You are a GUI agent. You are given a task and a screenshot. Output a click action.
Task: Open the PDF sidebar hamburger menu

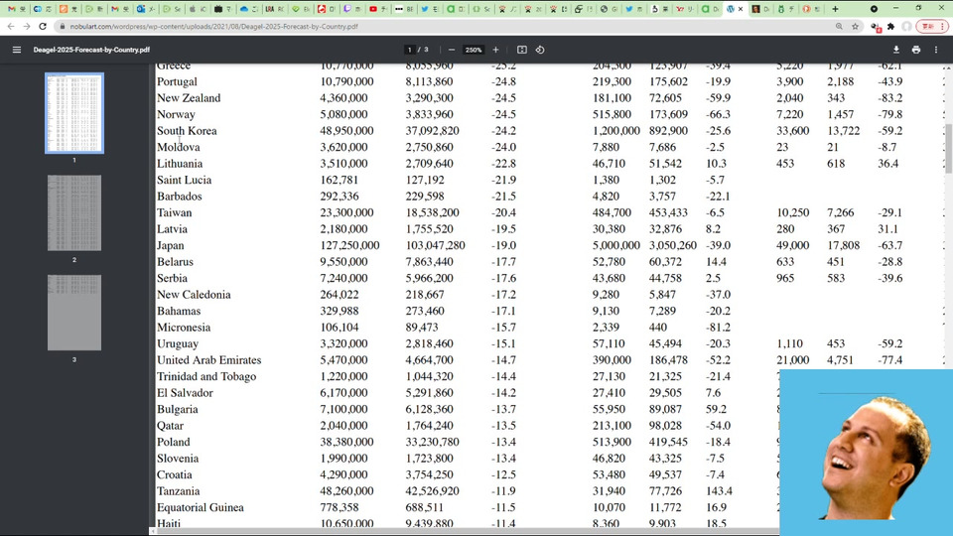(17, 50)
